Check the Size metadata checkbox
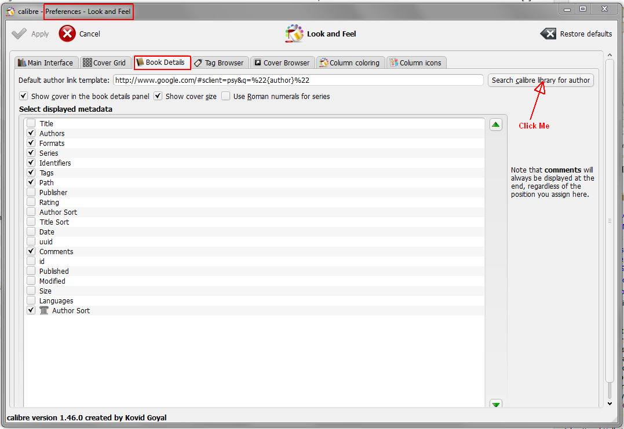This screenshot has width=624, height=429. (x=31, y=291)
